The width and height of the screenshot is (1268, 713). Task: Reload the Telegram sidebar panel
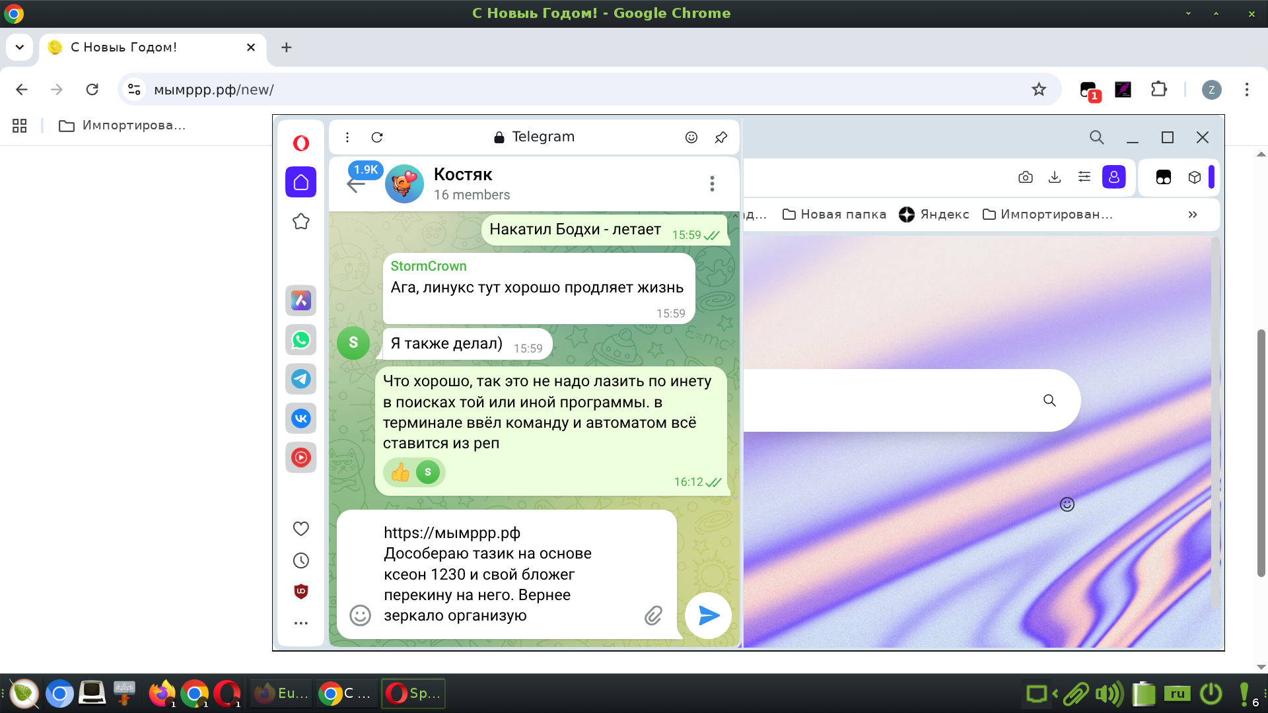(x=377, y=137)
